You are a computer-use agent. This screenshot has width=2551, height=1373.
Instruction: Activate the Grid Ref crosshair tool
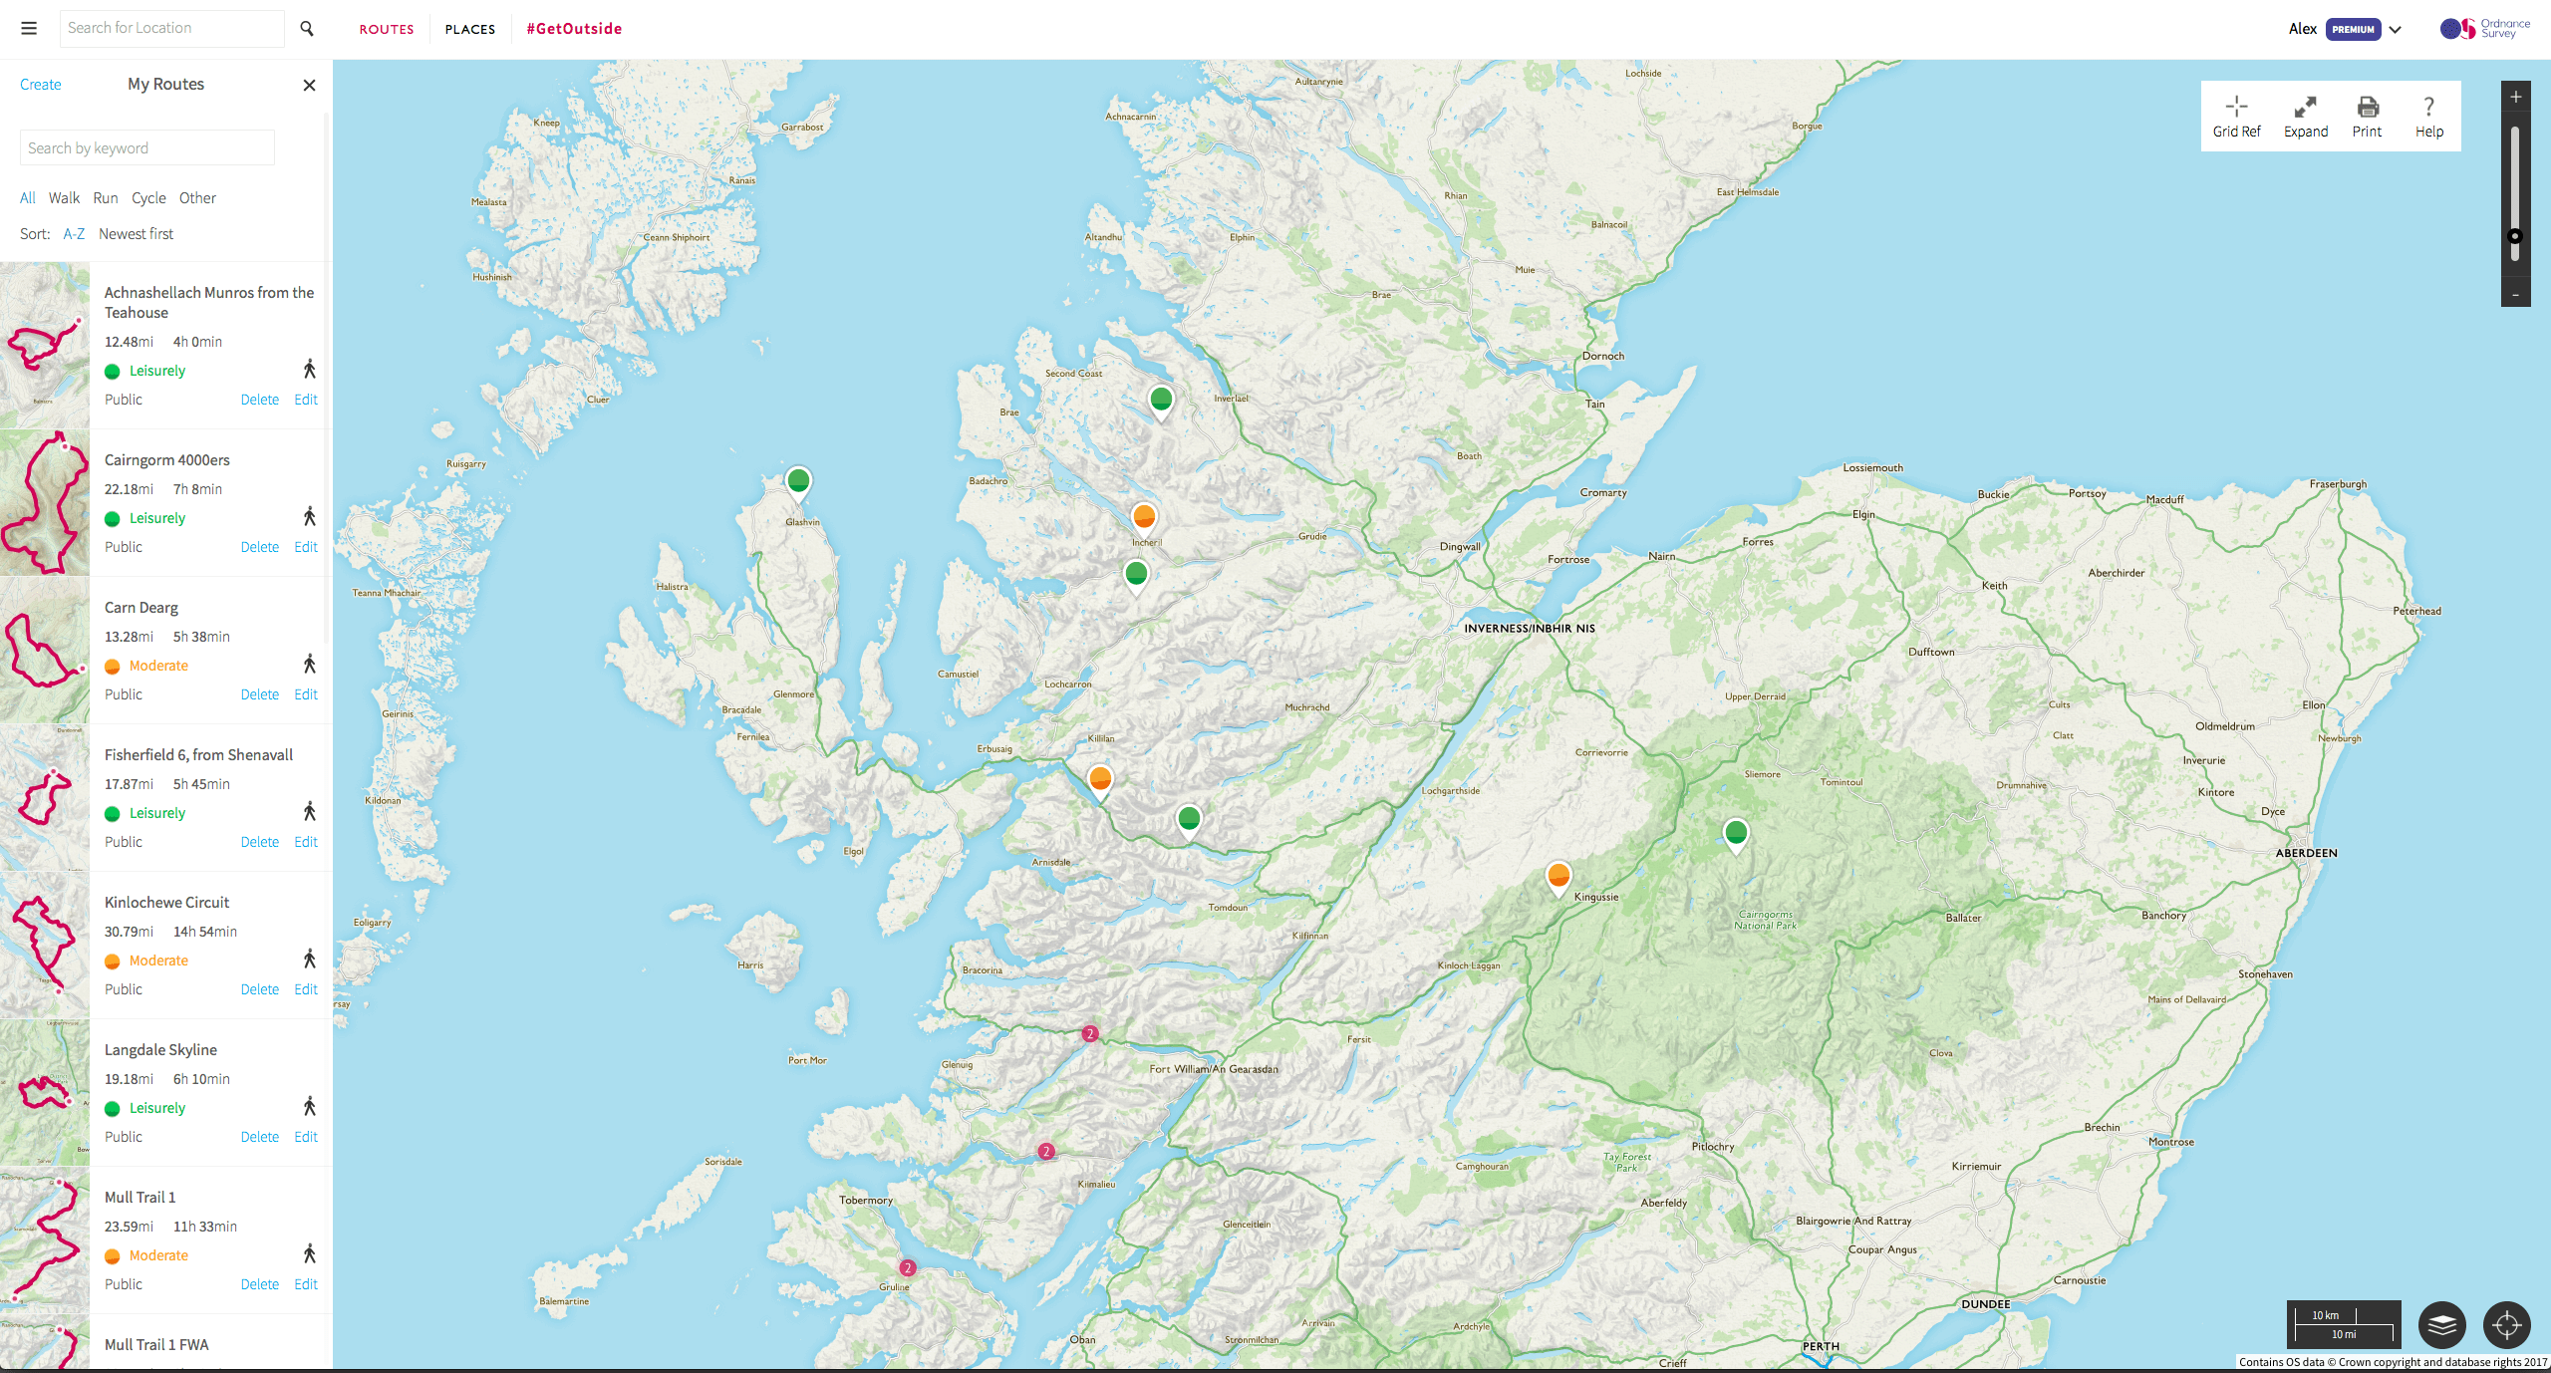[x=2236, y=116]
